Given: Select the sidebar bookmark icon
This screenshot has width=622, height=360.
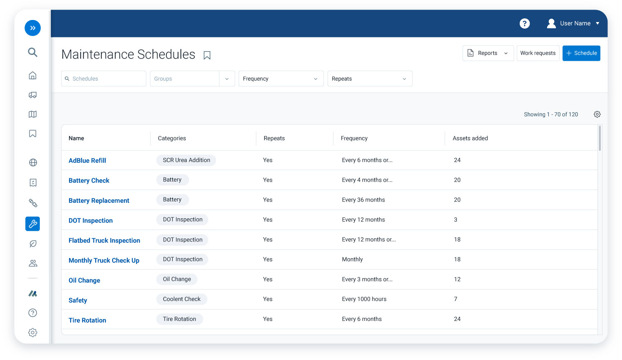Looking at the screenshot, I should (x=32, y=133).
